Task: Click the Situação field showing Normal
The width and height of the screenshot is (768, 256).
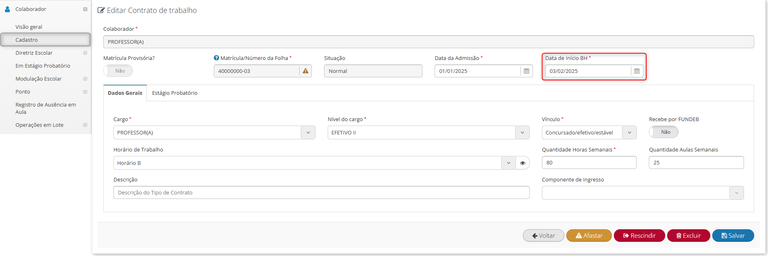Action: [373, 71]
